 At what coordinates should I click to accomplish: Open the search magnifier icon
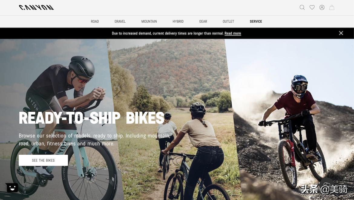302,8
